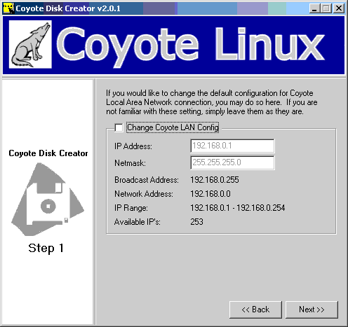Click the Change Coyote LAN Config label text
The height and width of the screenshot is (327, 348).
(173, 127)
